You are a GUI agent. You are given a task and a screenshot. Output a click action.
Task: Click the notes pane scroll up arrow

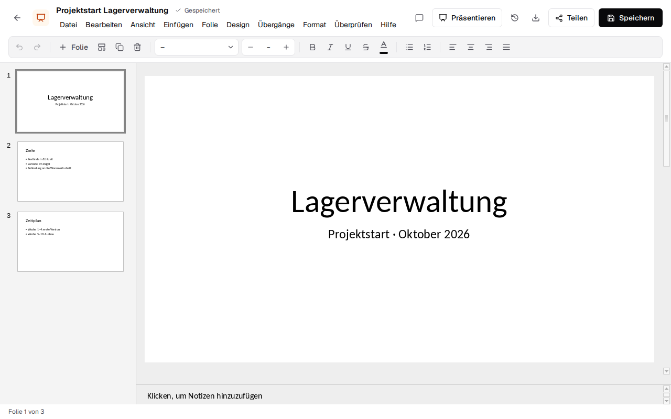pyautogui.click(x=667, y=389)
